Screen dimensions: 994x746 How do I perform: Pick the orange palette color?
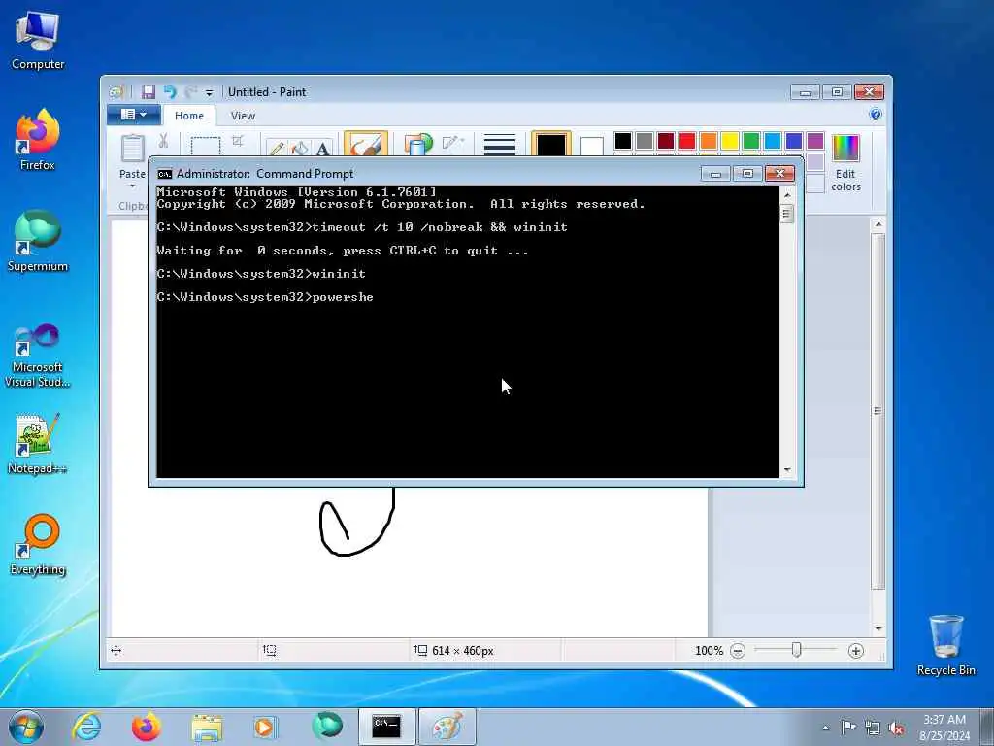pyautogui.click(x=709, y=141)
